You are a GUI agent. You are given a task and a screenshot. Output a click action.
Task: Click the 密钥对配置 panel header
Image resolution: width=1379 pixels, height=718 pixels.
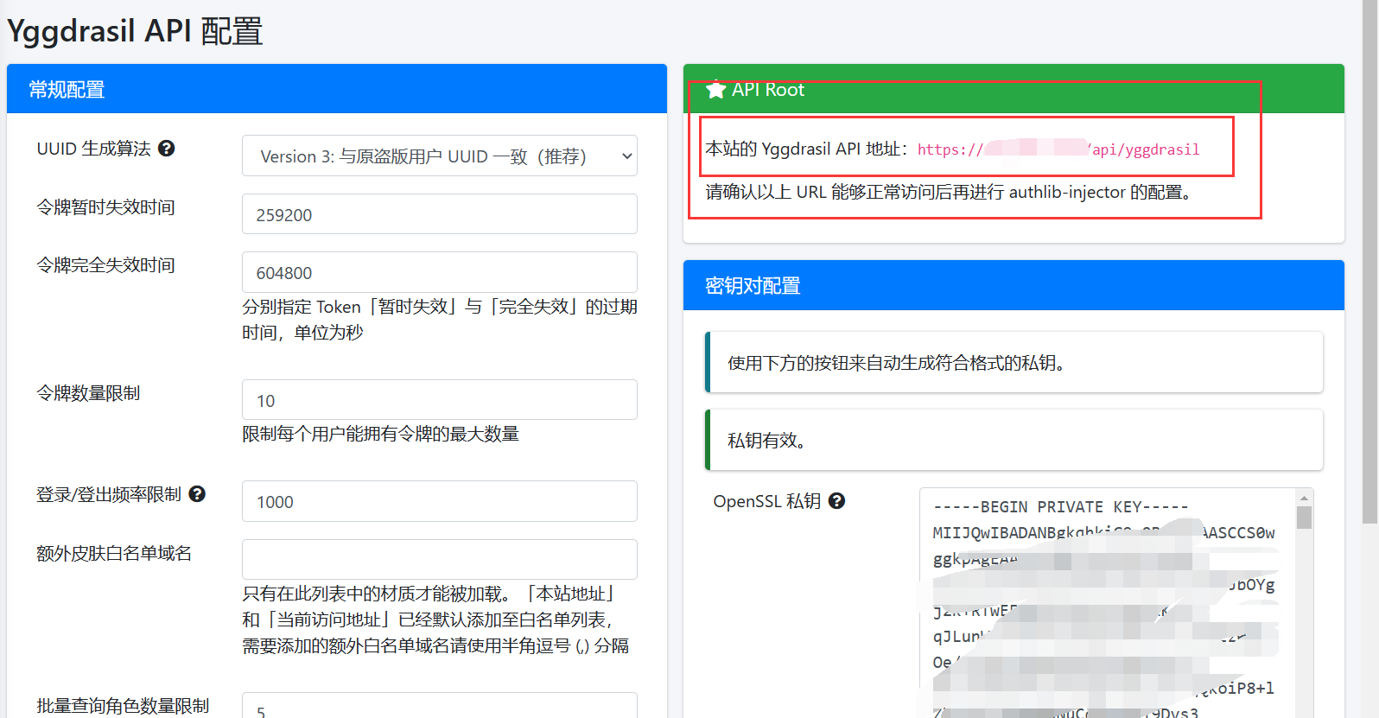(1013, 285)
